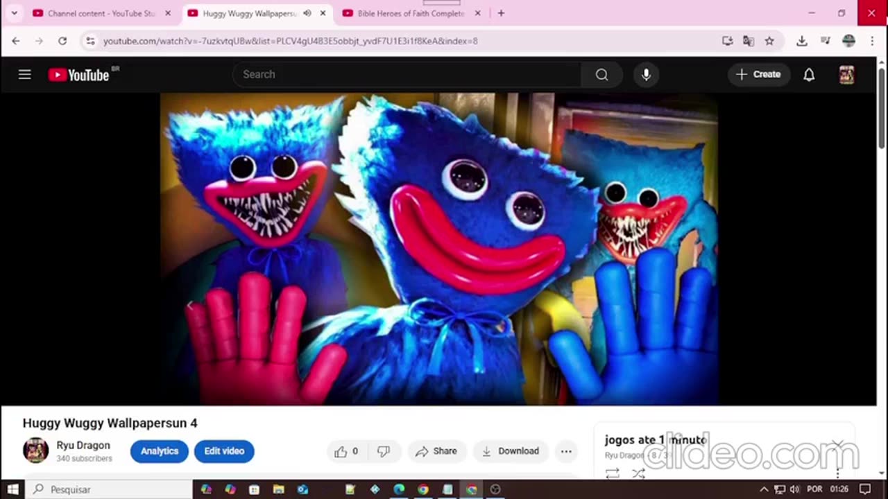888x499 pixels.
Task: Click the Ryu Dragon channel avatar
Action: click(35, 450)
